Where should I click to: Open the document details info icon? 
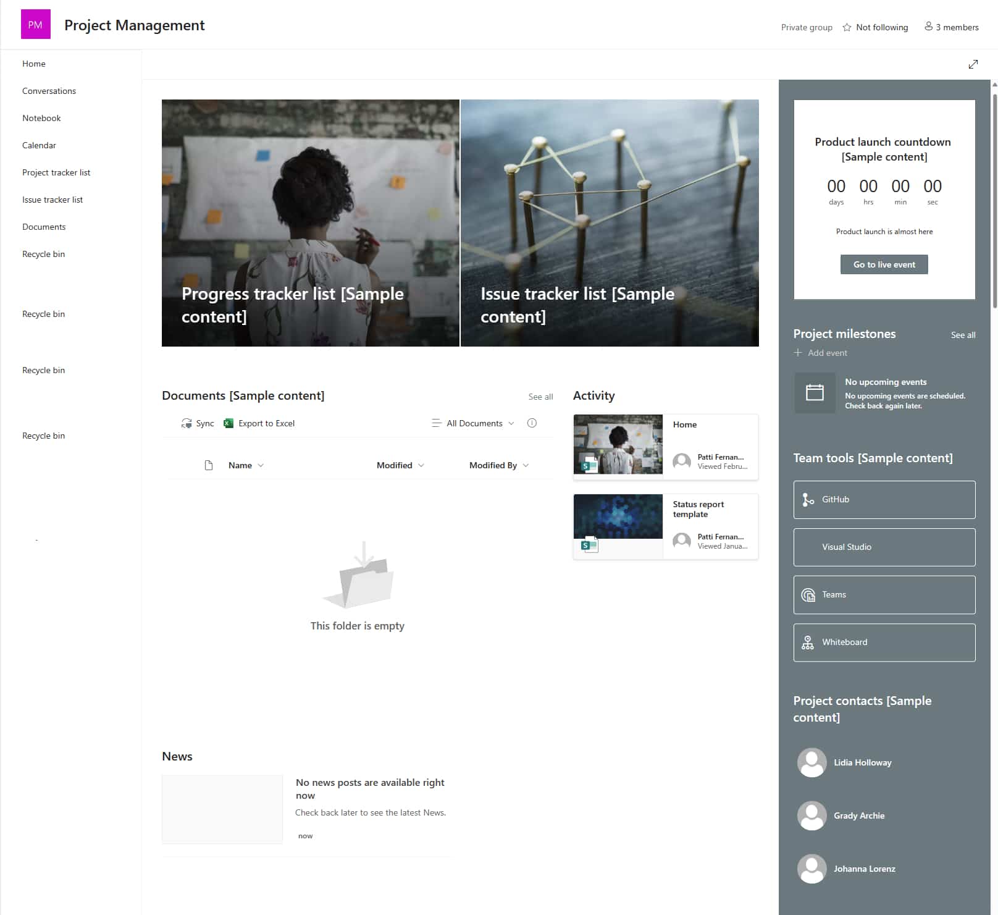coord(532,423)
